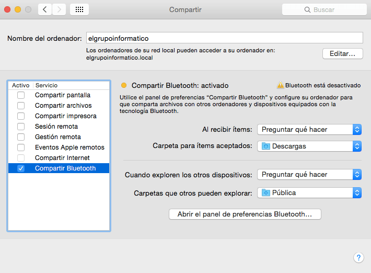Click the Pública folder icon
Image resolution: width=371 pixels, height=273 pixels.
[x=266, y=193]
